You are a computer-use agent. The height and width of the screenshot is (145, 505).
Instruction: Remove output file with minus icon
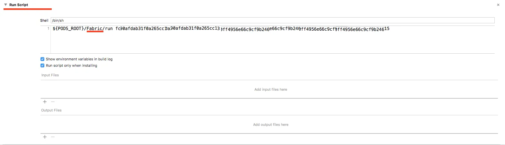53,137
